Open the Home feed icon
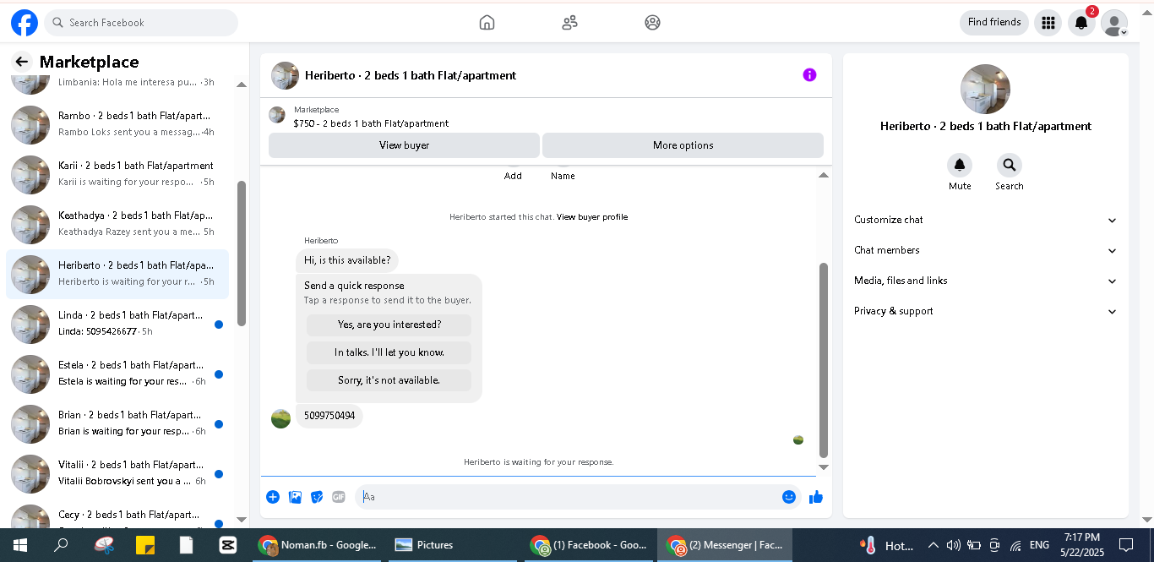The image size is (1154, 562). pos(487,23)
